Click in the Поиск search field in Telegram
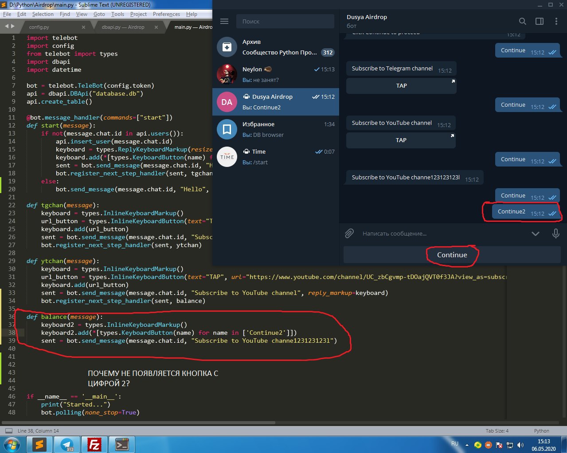 [285, 21]
